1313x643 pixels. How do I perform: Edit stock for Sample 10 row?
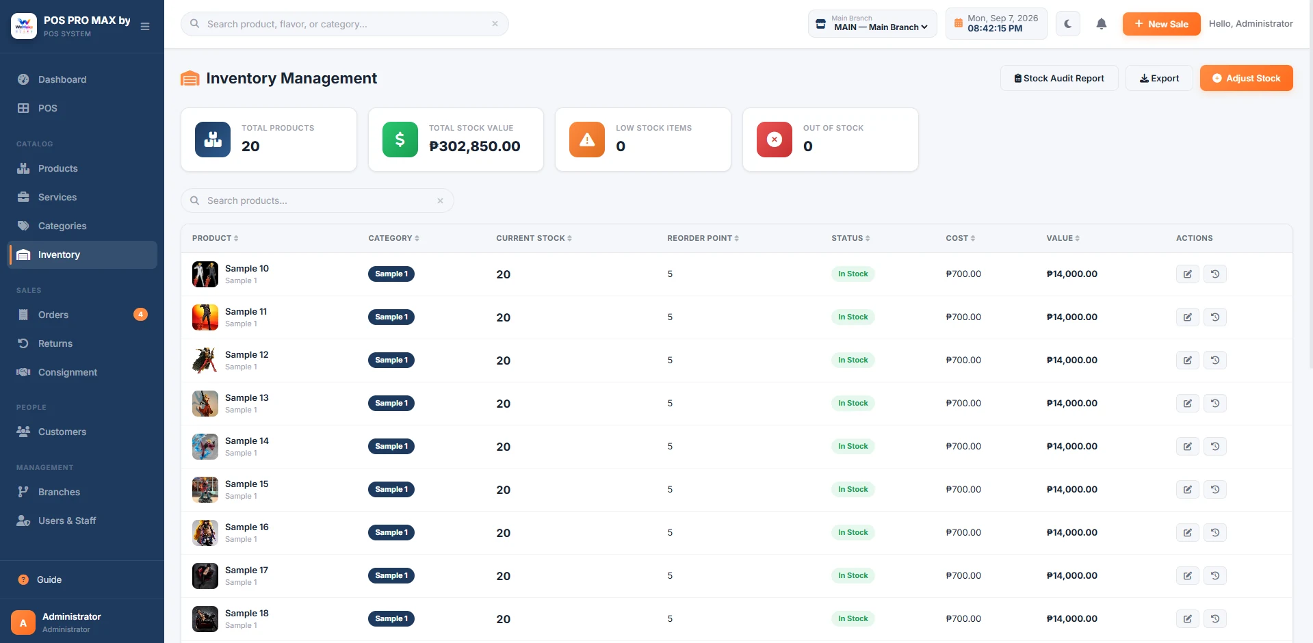point(1188,274)
